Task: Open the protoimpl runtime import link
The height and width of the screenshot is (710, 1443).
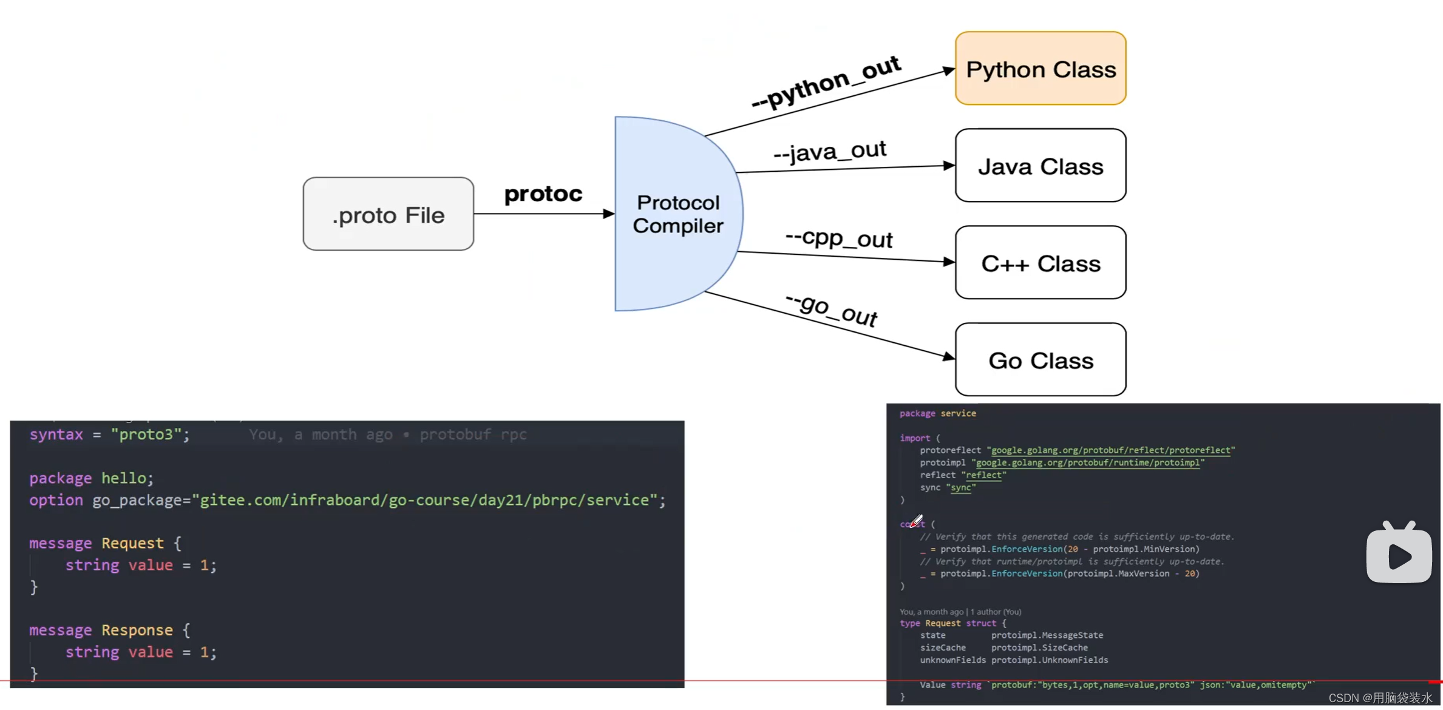Action: [1088, 462]
